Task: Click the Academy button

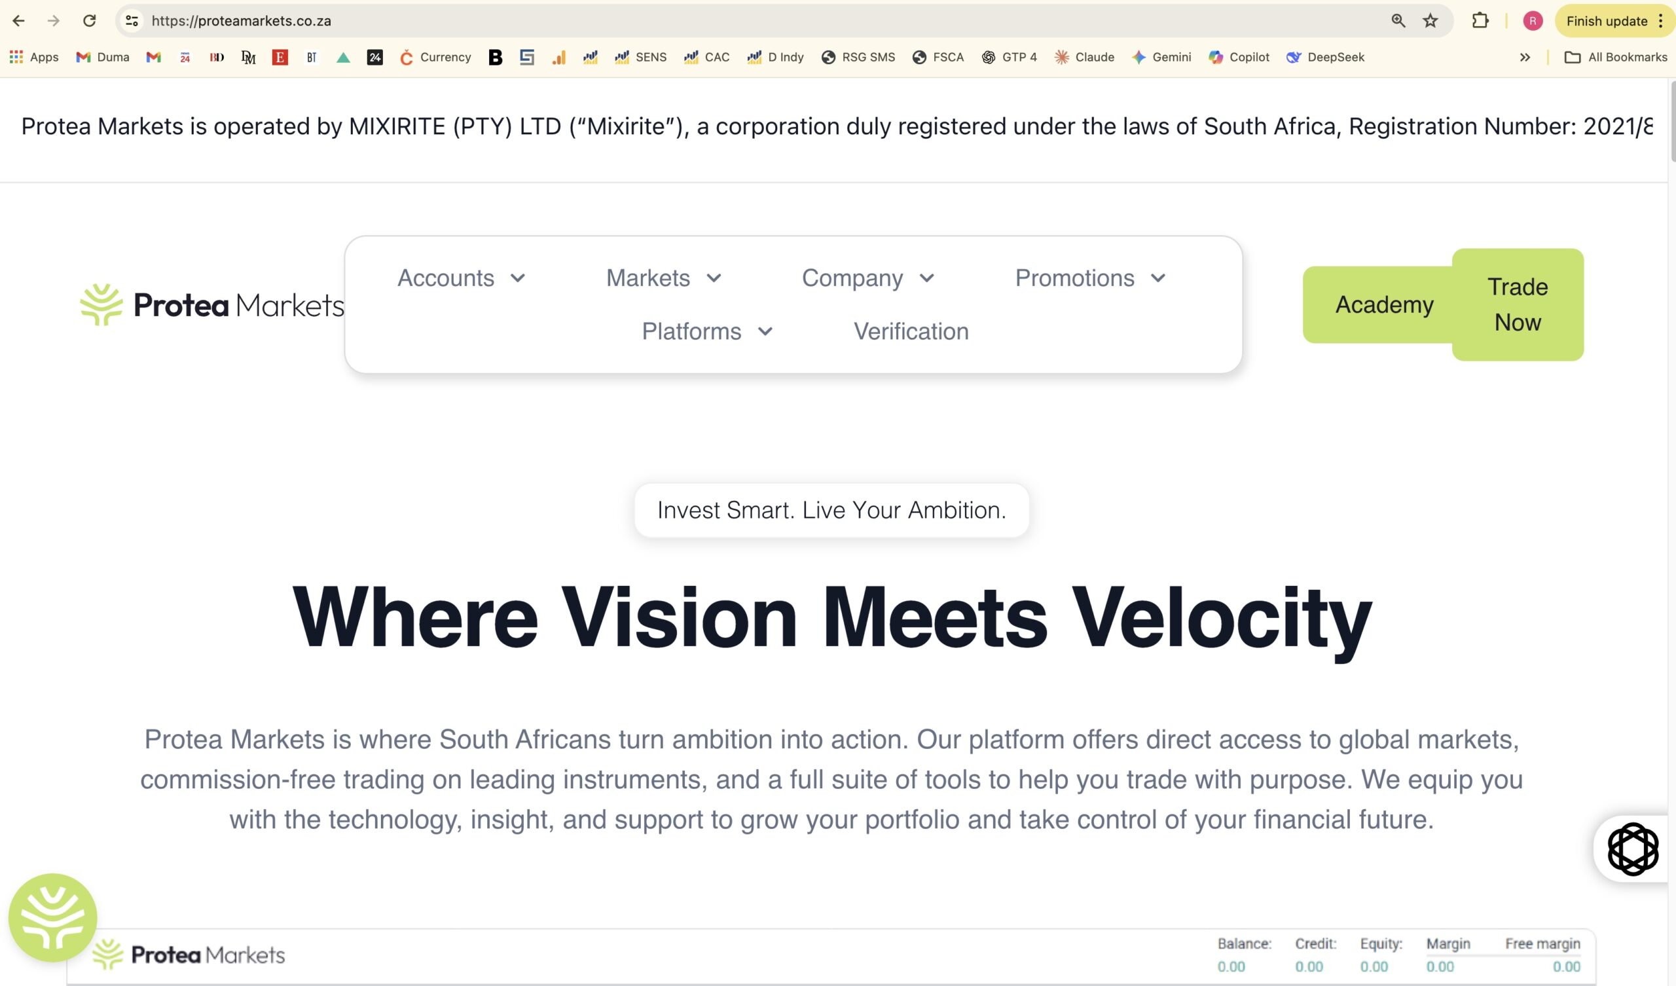Action: point(1384,304)
